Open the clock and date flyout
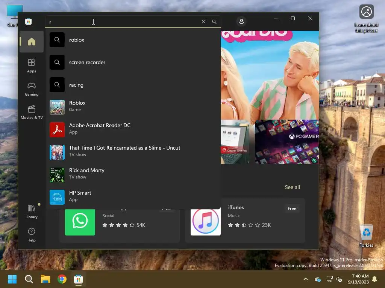The image size is (385, 288). [x=358, y=279]
